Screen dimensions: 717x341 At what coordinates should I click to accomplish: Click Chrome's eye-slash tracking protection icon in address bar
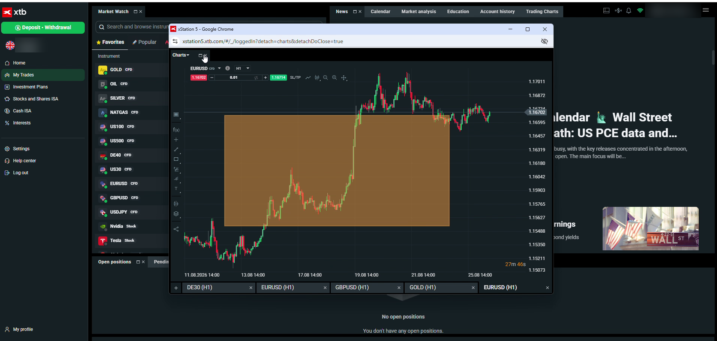pyautogui.click(x=544, y=41)
